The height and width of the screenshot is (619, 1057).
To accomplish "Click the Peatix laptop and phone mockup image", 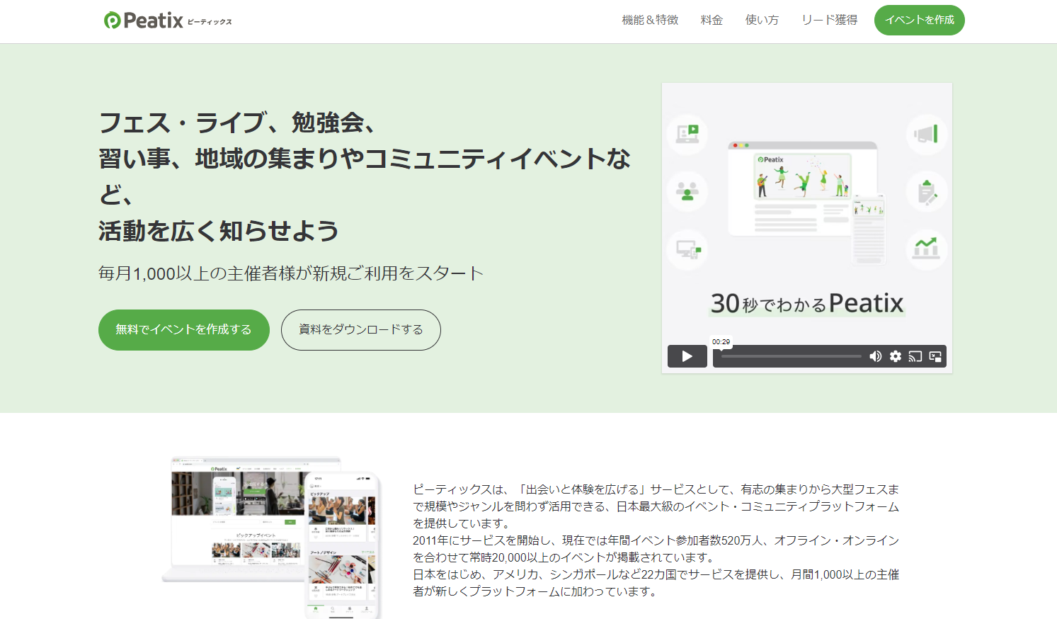I will click(x=273, y=538).
